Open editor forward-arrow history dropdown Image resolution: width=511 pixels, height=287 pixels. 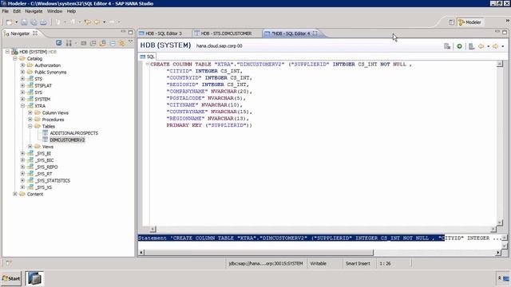(x=502, y=46)
